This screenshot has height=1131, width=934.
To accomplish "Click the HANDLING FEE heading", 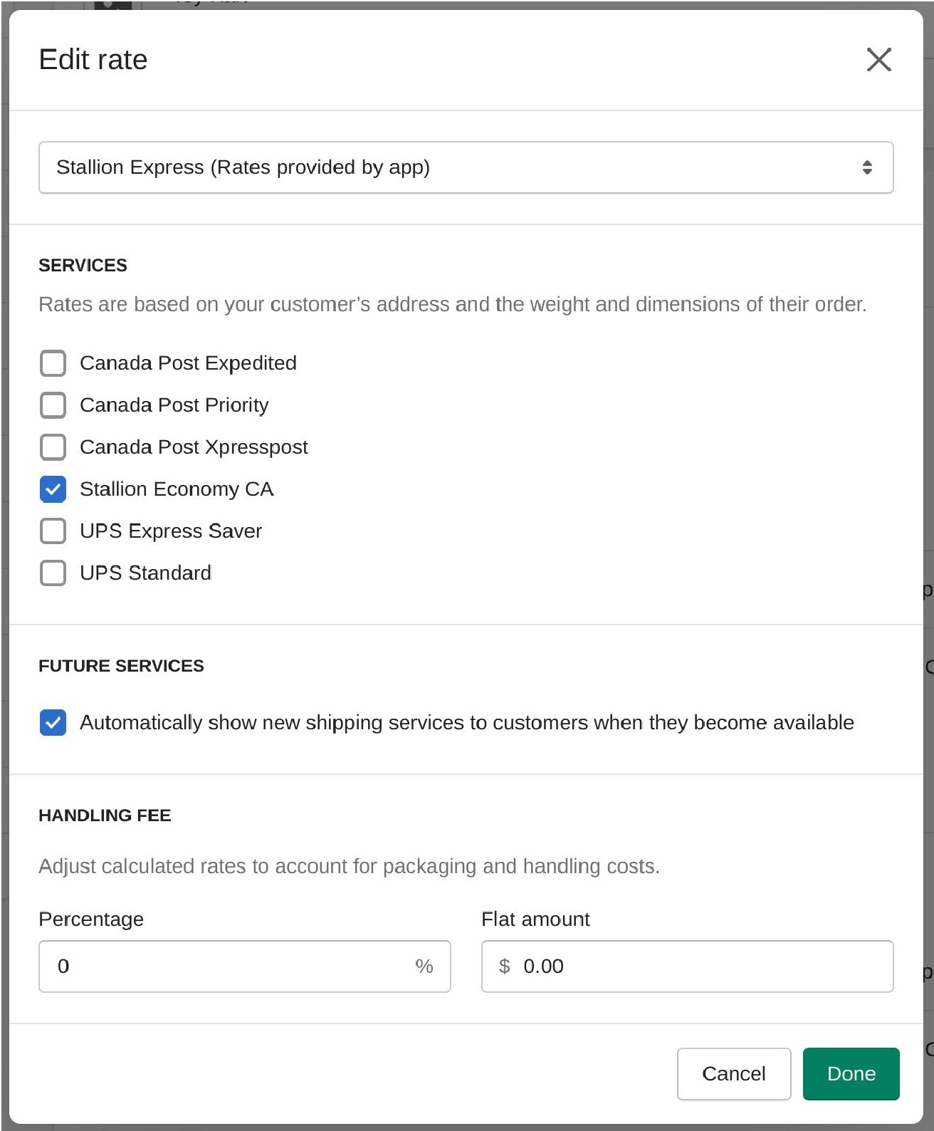I will pos(105,815).
